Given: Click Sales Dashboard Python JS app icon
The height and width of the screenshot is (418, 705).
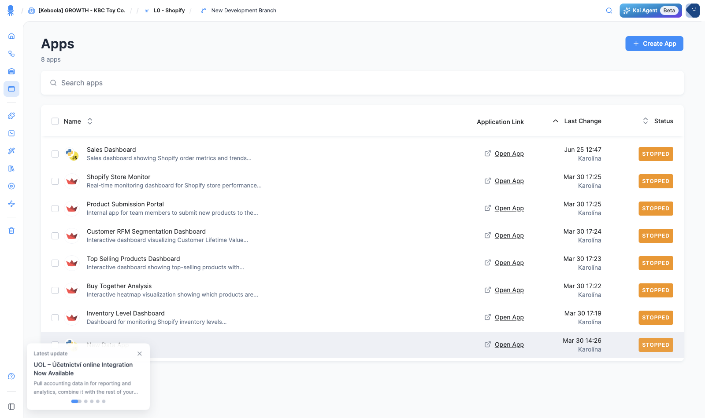Looking at the screenshot, I should point(72,154).
